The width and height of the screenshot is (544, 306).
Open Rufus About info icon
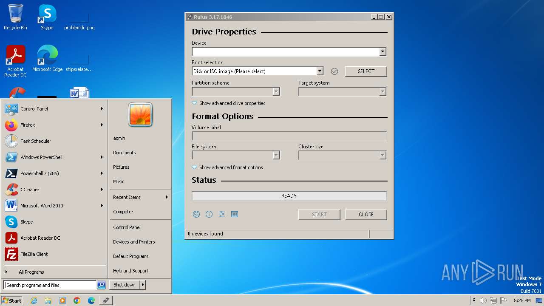(x=209, y=214)
